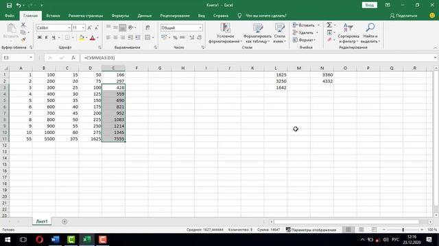Decrease font size with the small A icon
Viewport: 439px width, 246px height.
point(97,27)
